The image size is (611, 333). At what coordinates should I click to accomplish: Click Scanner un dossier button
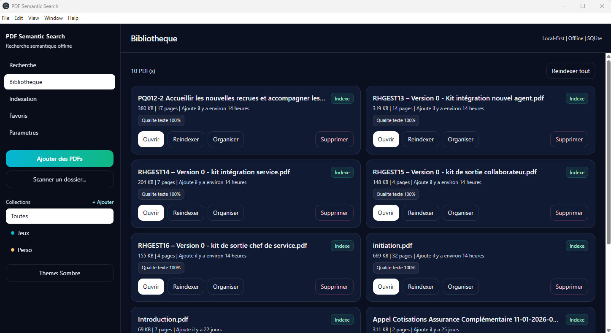click(x=59, y=179)
